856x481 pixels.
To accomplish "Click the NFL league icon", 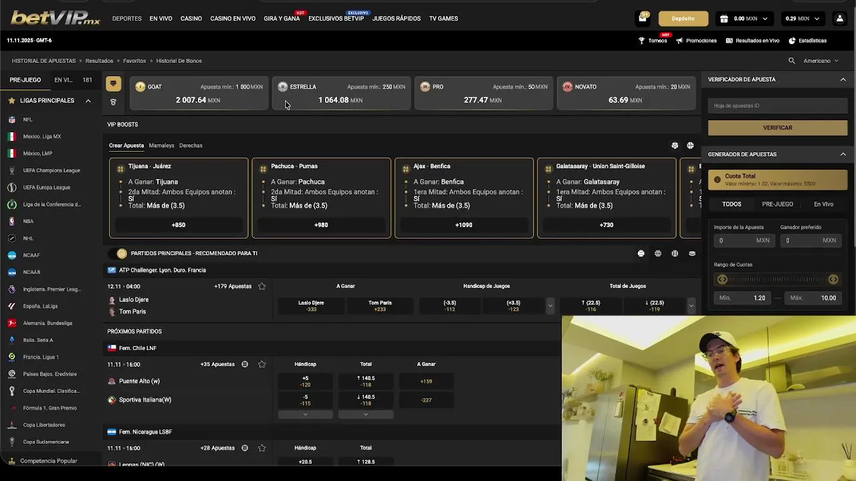I will pyautogui.click(x=12, y=120).
